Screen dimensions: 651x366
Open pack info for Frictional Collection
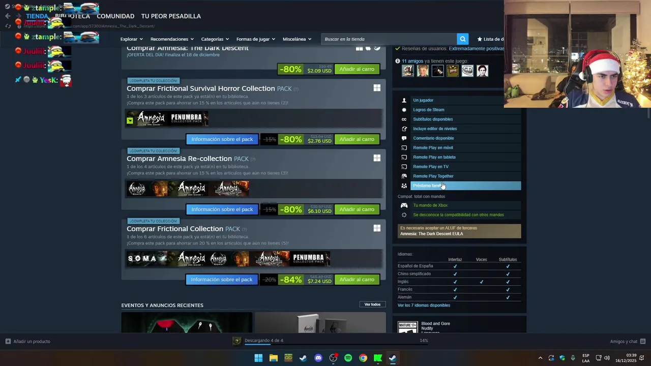(222, 280)
